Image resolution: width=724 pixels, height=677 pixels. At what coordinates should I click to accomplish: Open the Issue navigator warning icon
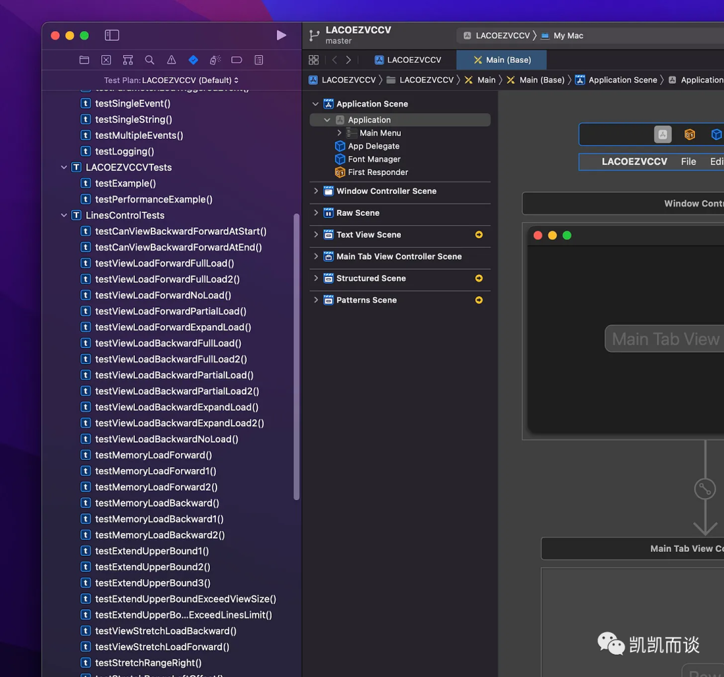[x=172, y=60]
